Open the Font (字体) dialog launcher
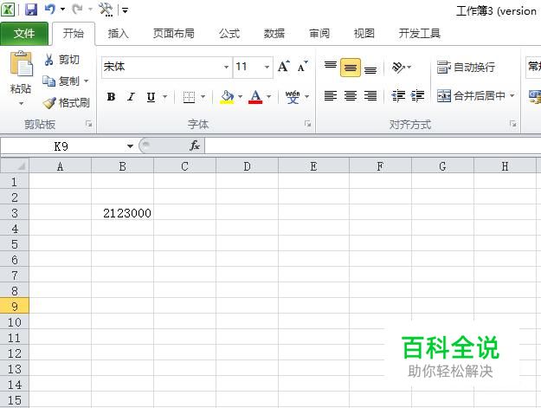 click(308, 124)
